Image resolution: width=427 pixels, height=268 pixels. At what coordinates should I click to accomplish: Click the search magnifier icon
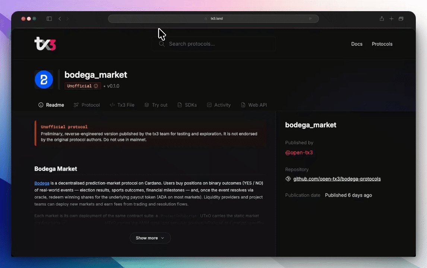click(162, 44)
